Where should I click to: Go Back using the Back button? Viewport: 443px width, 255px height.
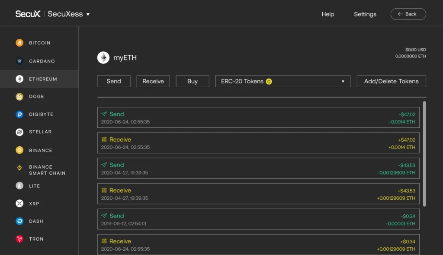point(408,14)
